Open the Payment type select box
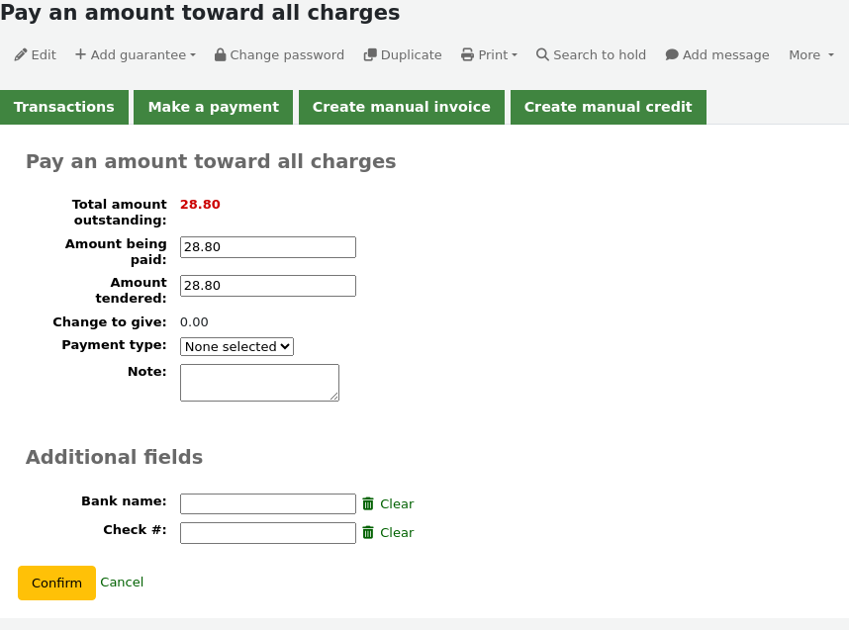This screenshot has width=849, height=630. (x=236, y=347)
